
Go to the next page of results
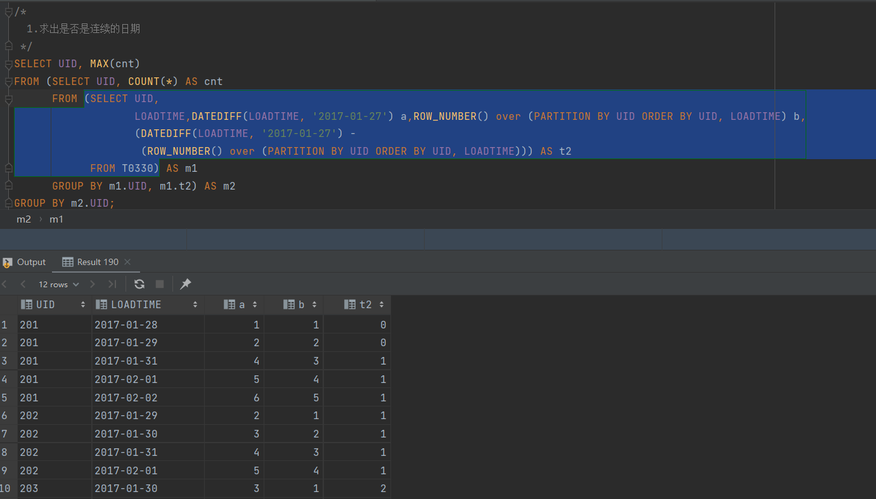(93, 284)
